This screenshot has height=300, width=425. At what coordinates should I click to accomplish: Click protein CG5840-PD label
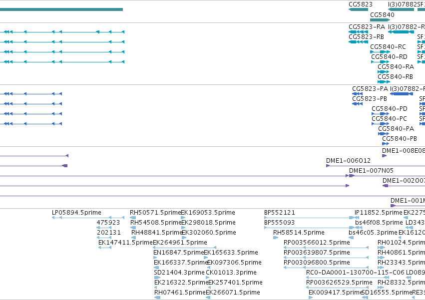(390, 109)
